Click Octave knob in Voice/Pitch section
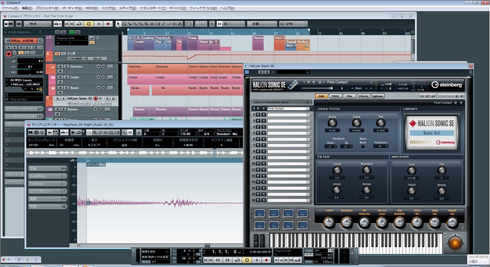This screenshot has width=490, height=267. tap(332, 123)
